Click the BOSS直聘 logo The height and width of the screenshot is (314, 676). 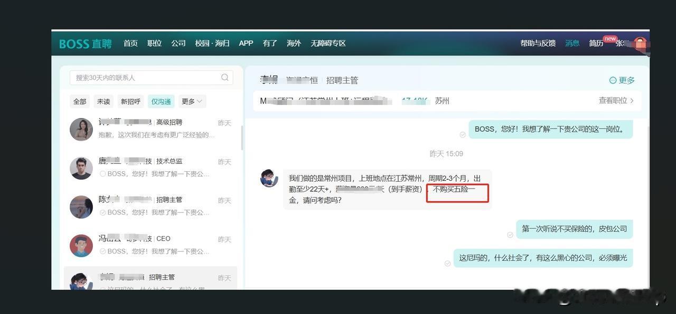[x=86, y=44]
